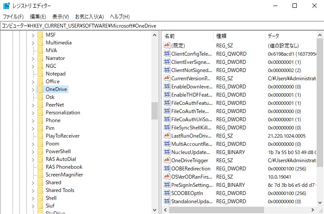The width and height of the screenshot is (324, 214).
Task: Sort values by 名前 column header
Action: 187,36
